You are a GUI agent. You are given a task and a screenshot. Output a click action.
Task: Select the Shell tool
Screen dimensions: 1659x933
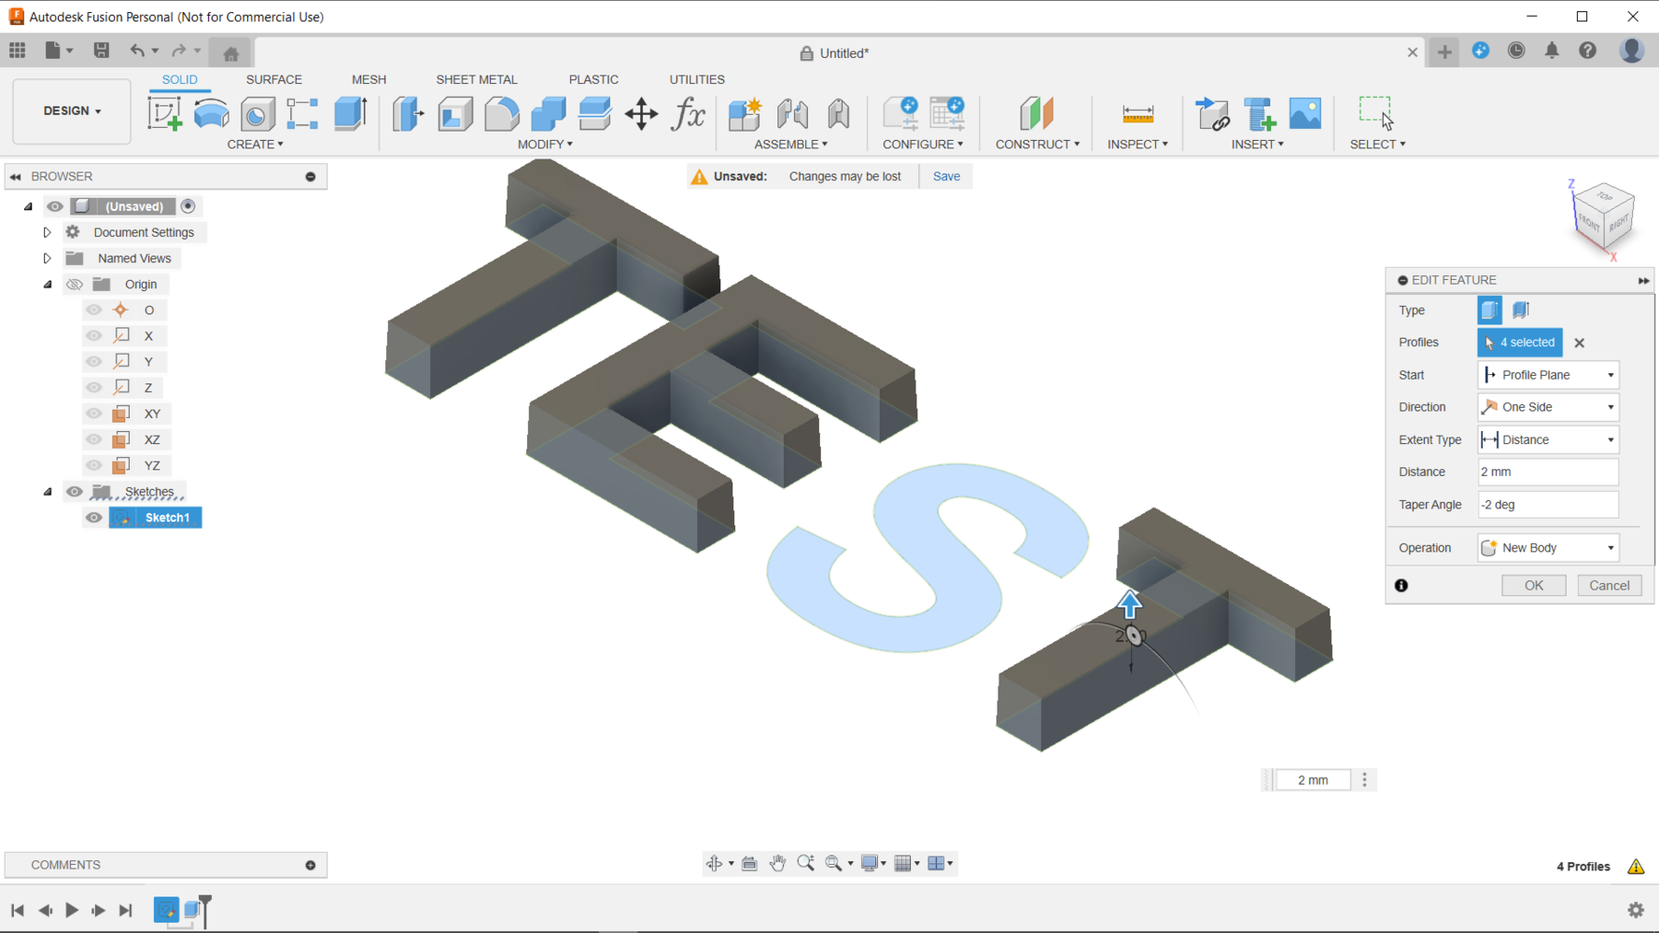(x=455, y=114)
